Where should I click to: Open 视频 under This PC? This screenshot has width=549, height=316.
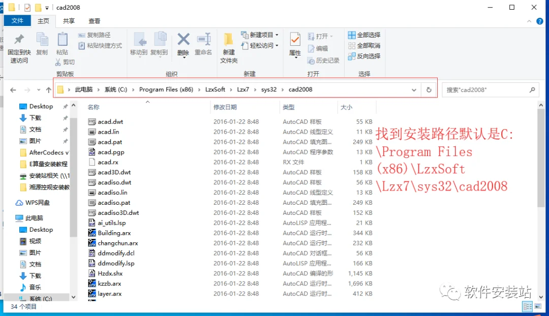(35, 241)
